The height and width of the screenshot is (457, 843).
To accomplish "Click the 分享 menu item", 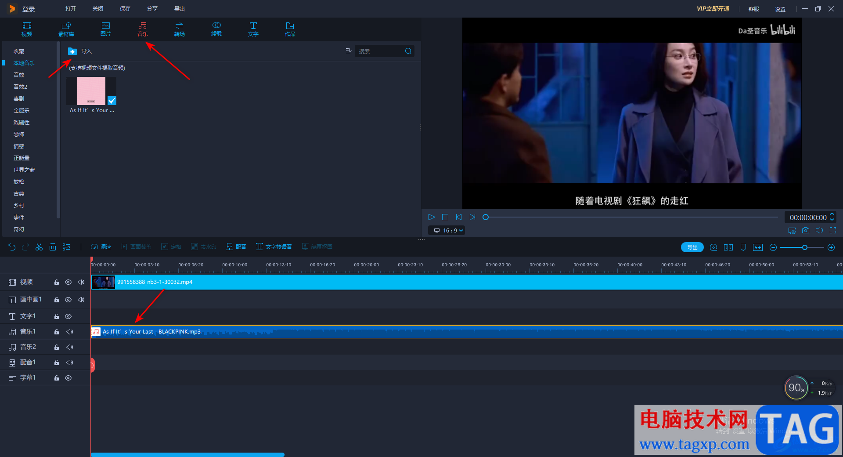I will 152,9.
